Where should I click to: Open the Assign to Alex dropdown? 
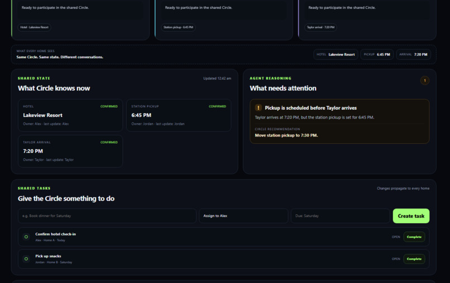243,216
